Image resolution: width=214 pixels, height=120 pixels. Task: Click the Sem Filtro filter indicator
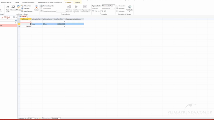coord(46,118)
